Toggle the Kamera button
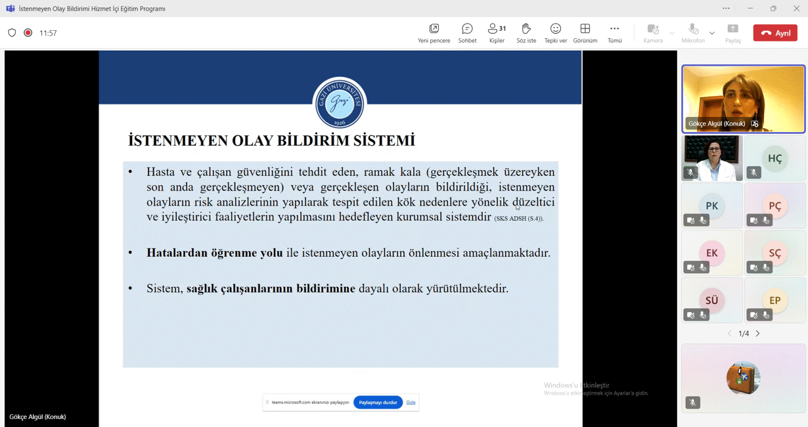 pos(653,33)
